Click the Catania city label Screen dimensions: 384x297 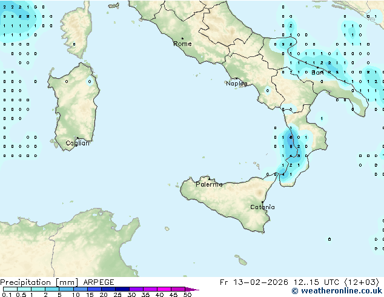[262, 207]
